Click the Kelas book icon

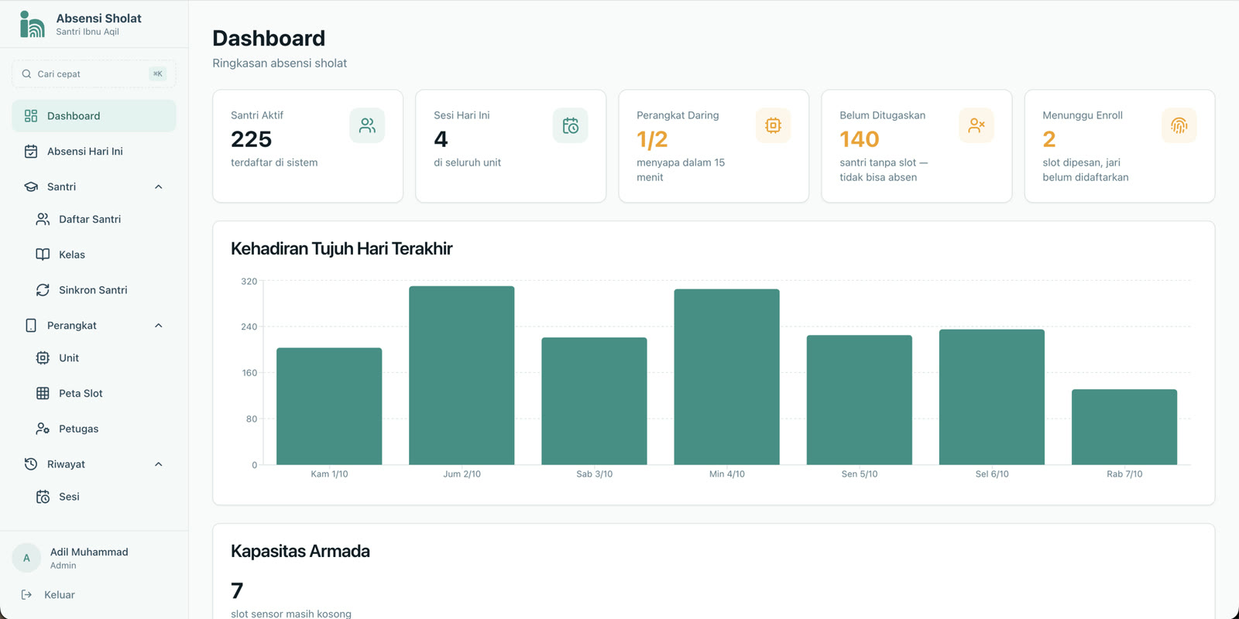(x=43, y=255)
